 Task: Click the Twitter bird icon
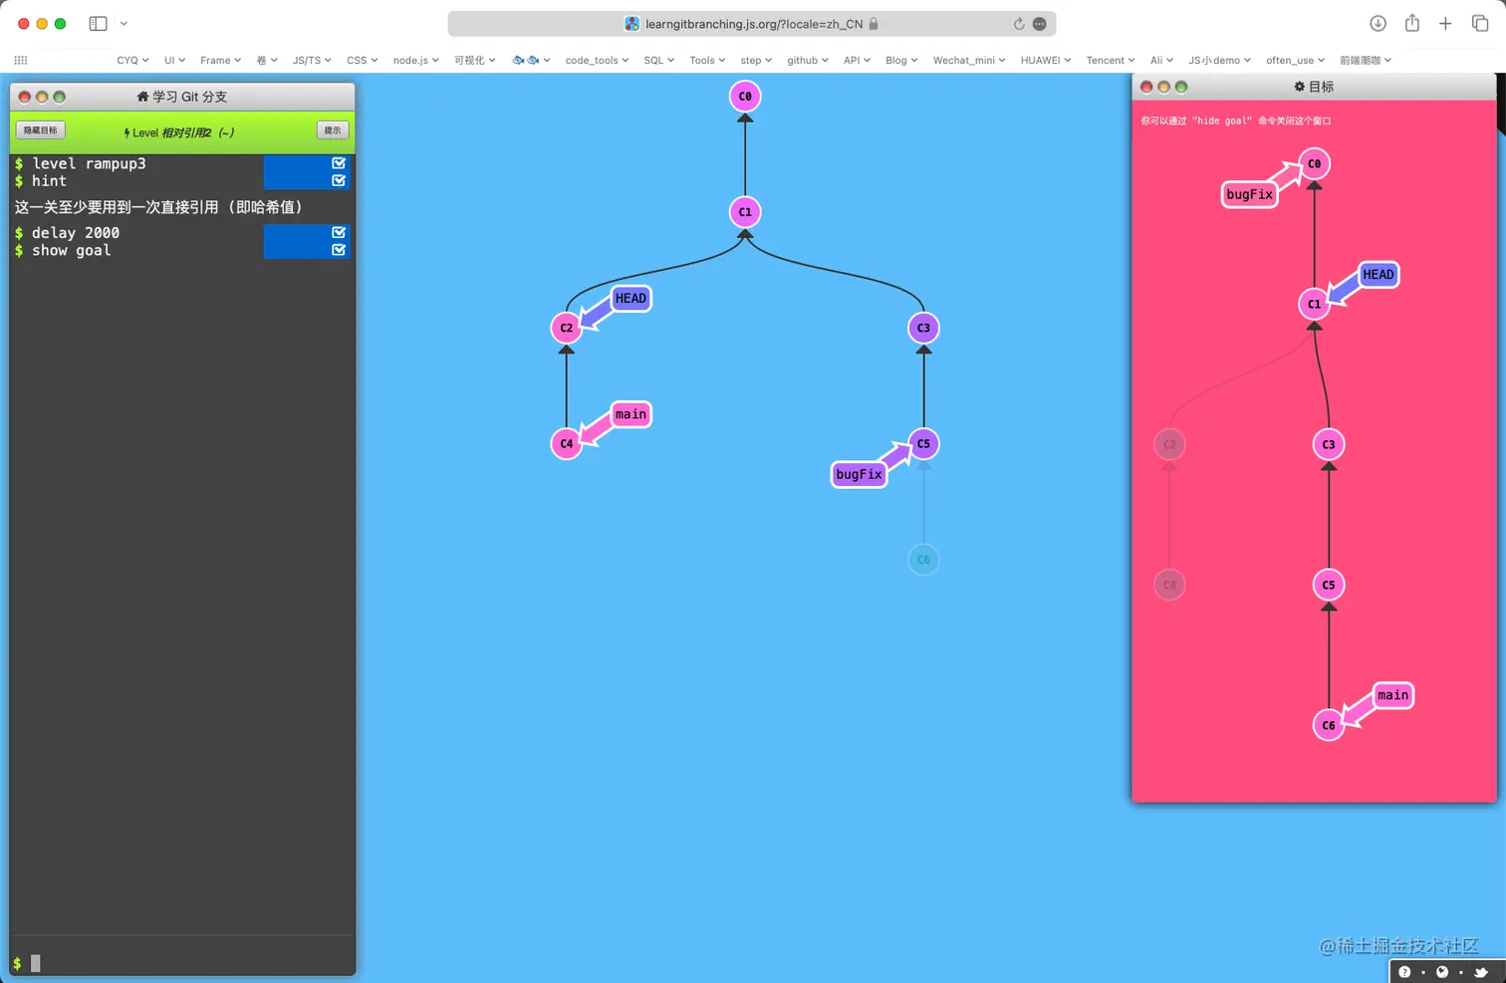1481,972
